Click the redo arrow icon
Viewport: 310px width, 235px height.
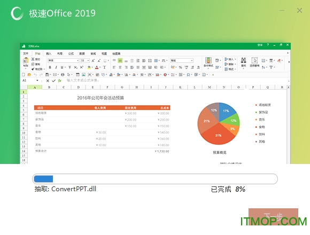coord(41,74)
